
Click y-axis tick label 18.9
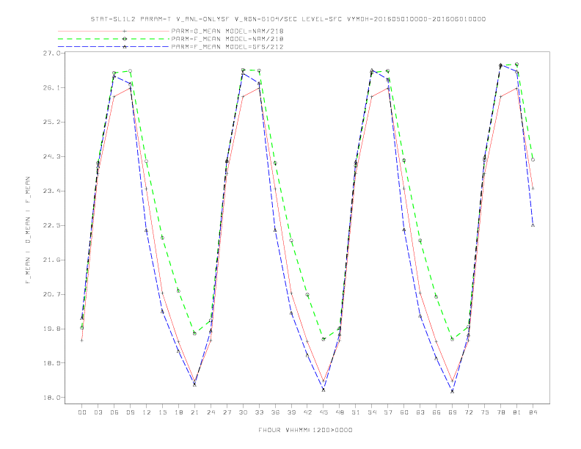(51, 363)
